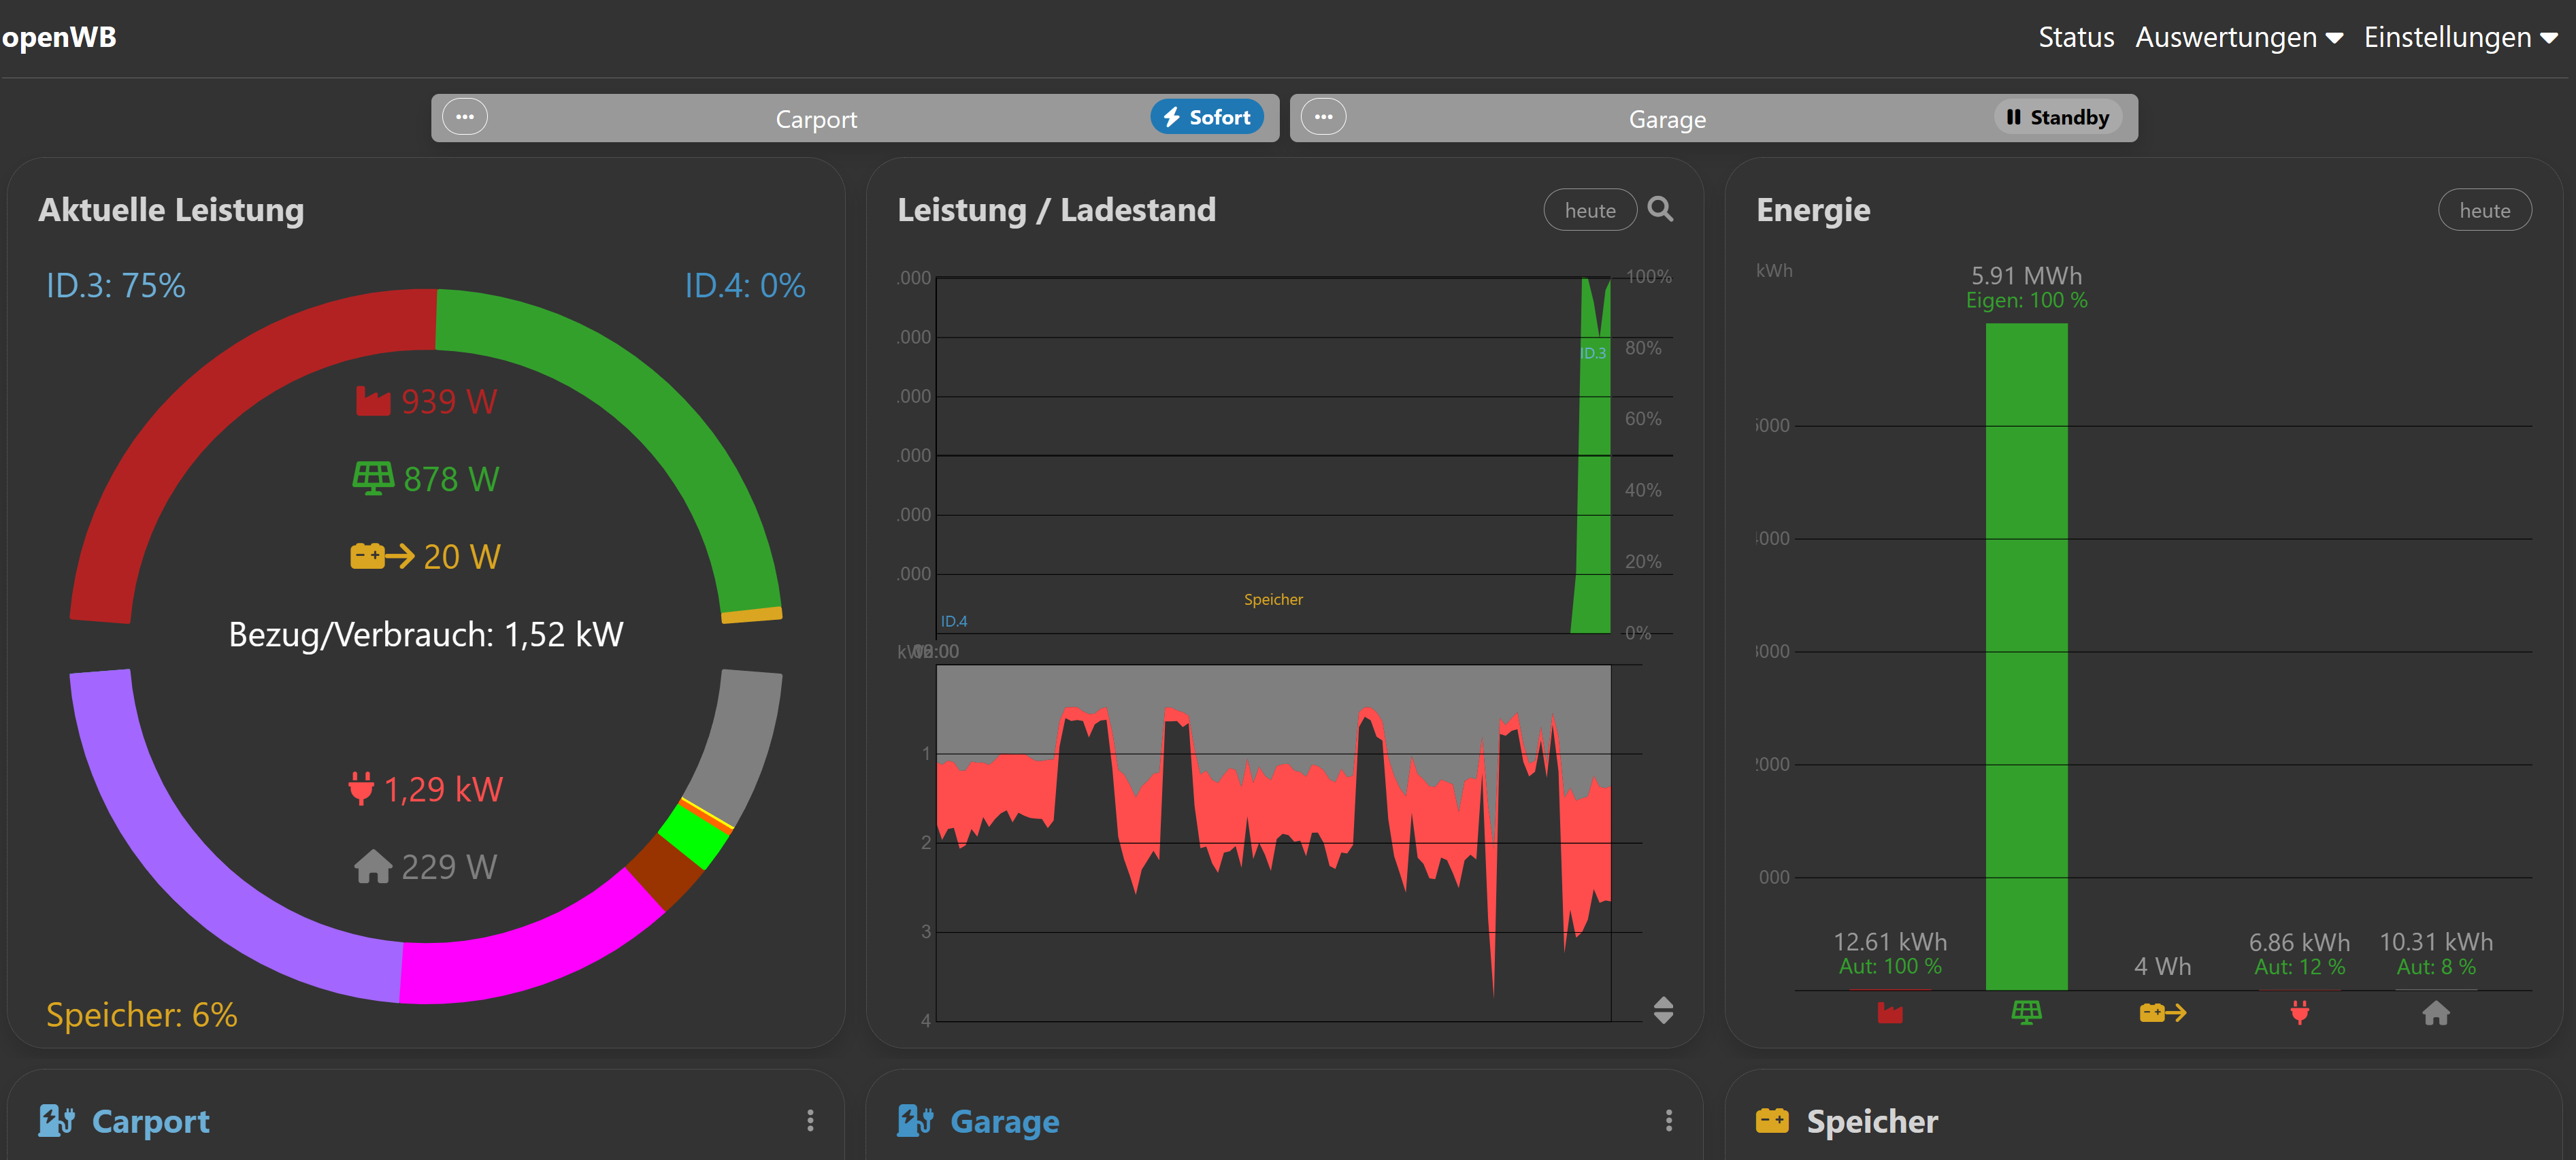
Task: Click the red plug icon under Energie chart
Action: [2299, 1013]
